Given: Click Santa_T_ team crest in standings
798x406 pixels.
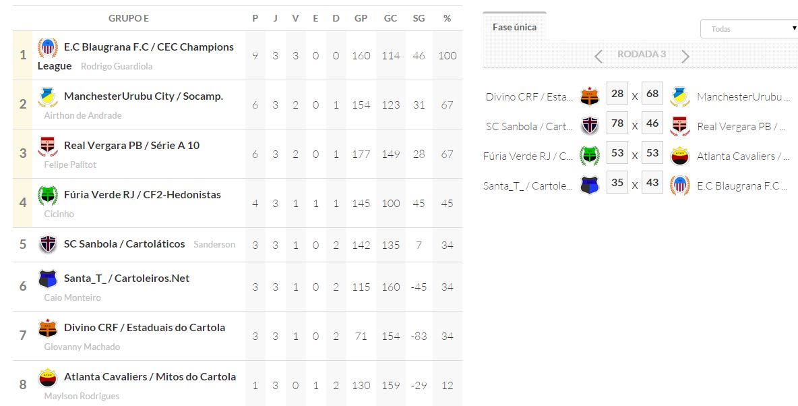Looking at the screenshot, I should point(48,279).
